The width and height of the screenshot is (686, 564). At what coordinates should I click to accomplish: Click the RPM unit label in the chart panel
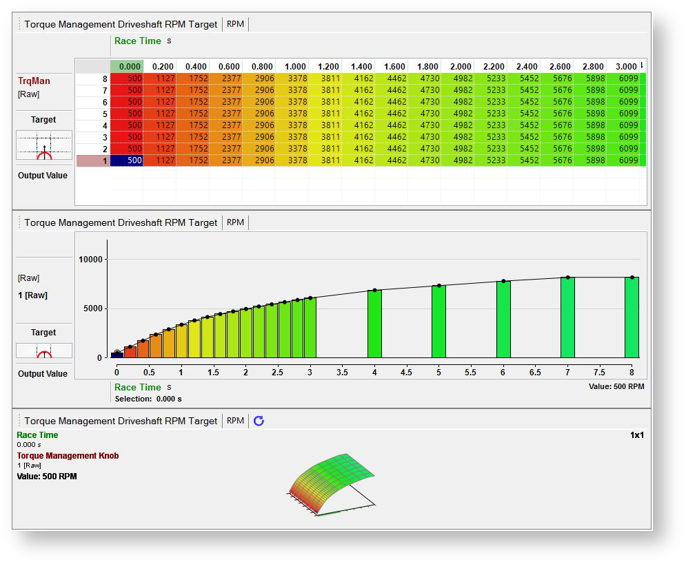235,222
